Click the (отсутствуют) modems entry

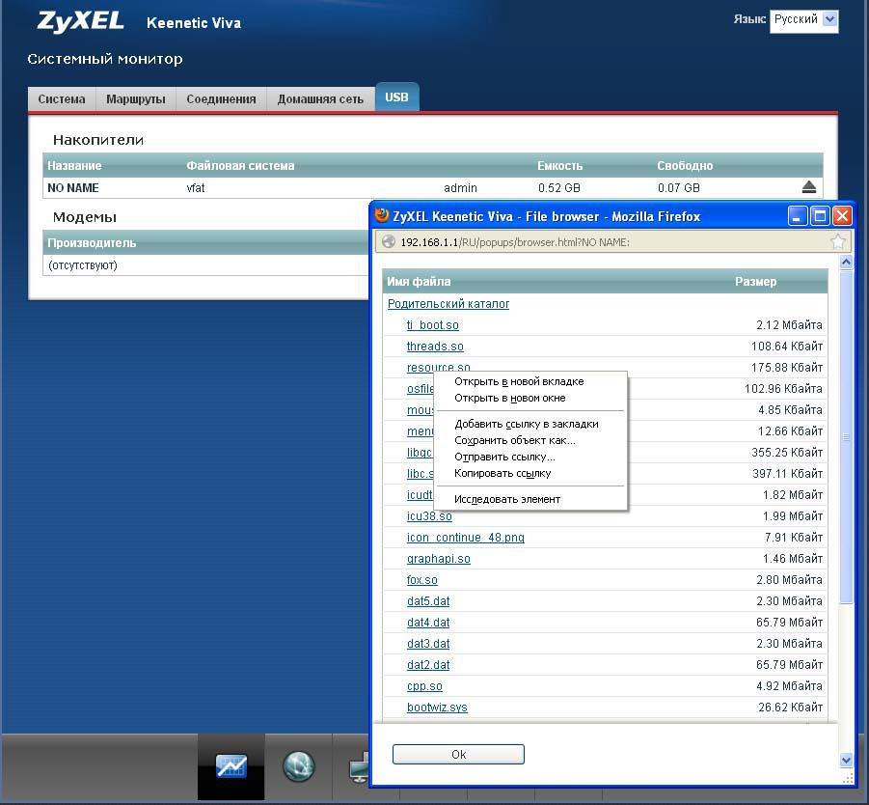point(83,265)
